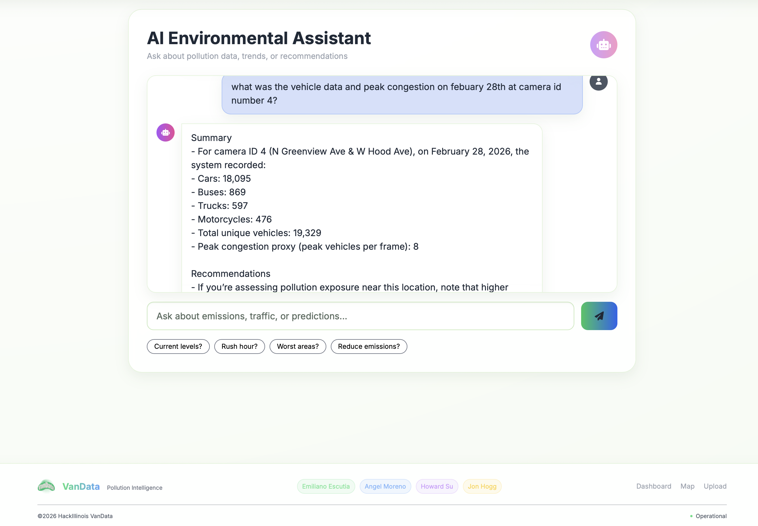The image size is (758, 526).
Task: Click the Emiliano Escutia name tag
Action: (326, 486)
